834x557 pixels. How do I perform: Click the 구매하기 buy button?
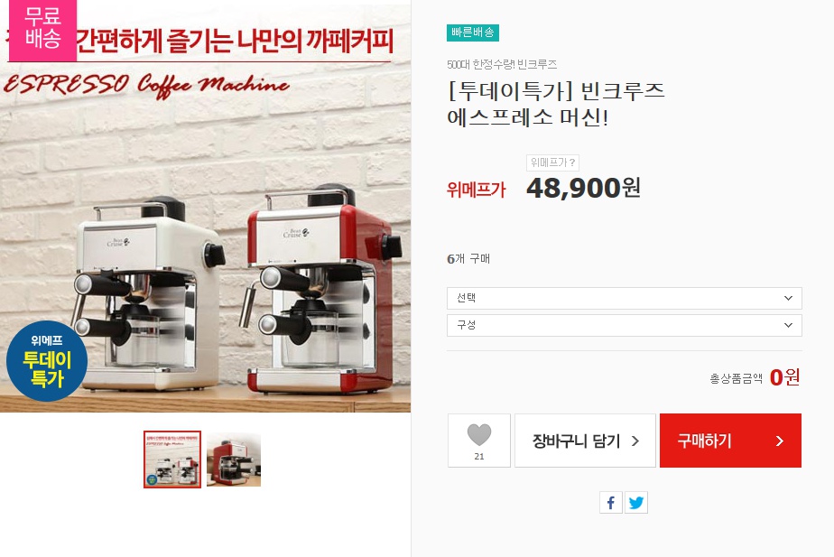point(730,441)
